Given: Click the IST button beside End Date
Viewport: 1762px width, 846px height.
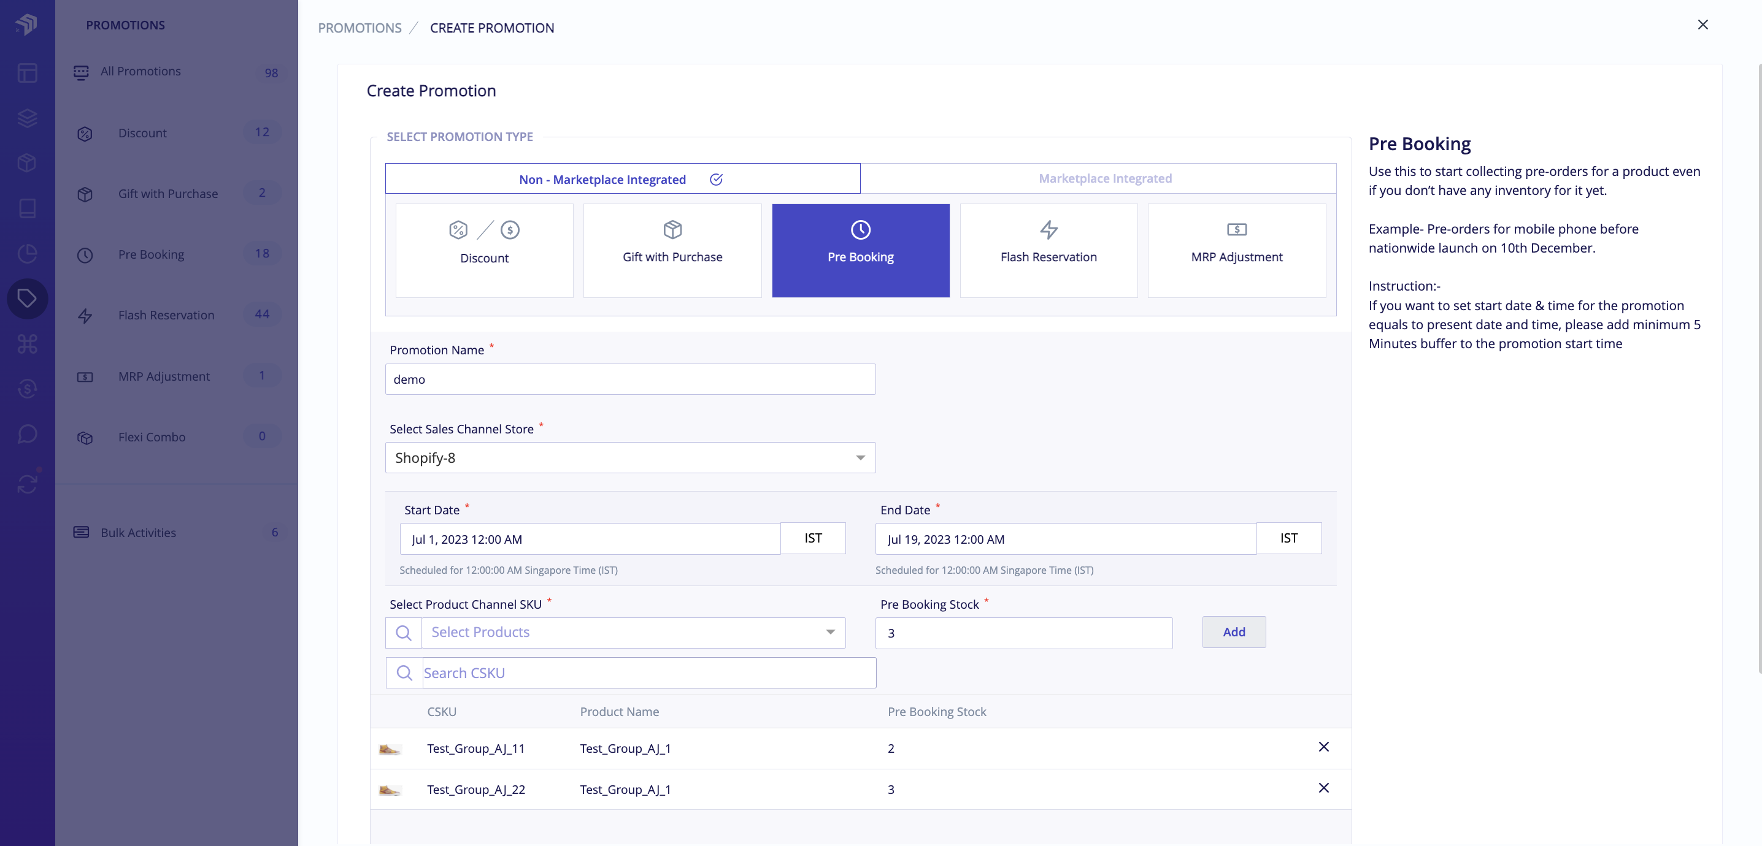Looking at the screenshot, I should click(x=1288, y=538).
